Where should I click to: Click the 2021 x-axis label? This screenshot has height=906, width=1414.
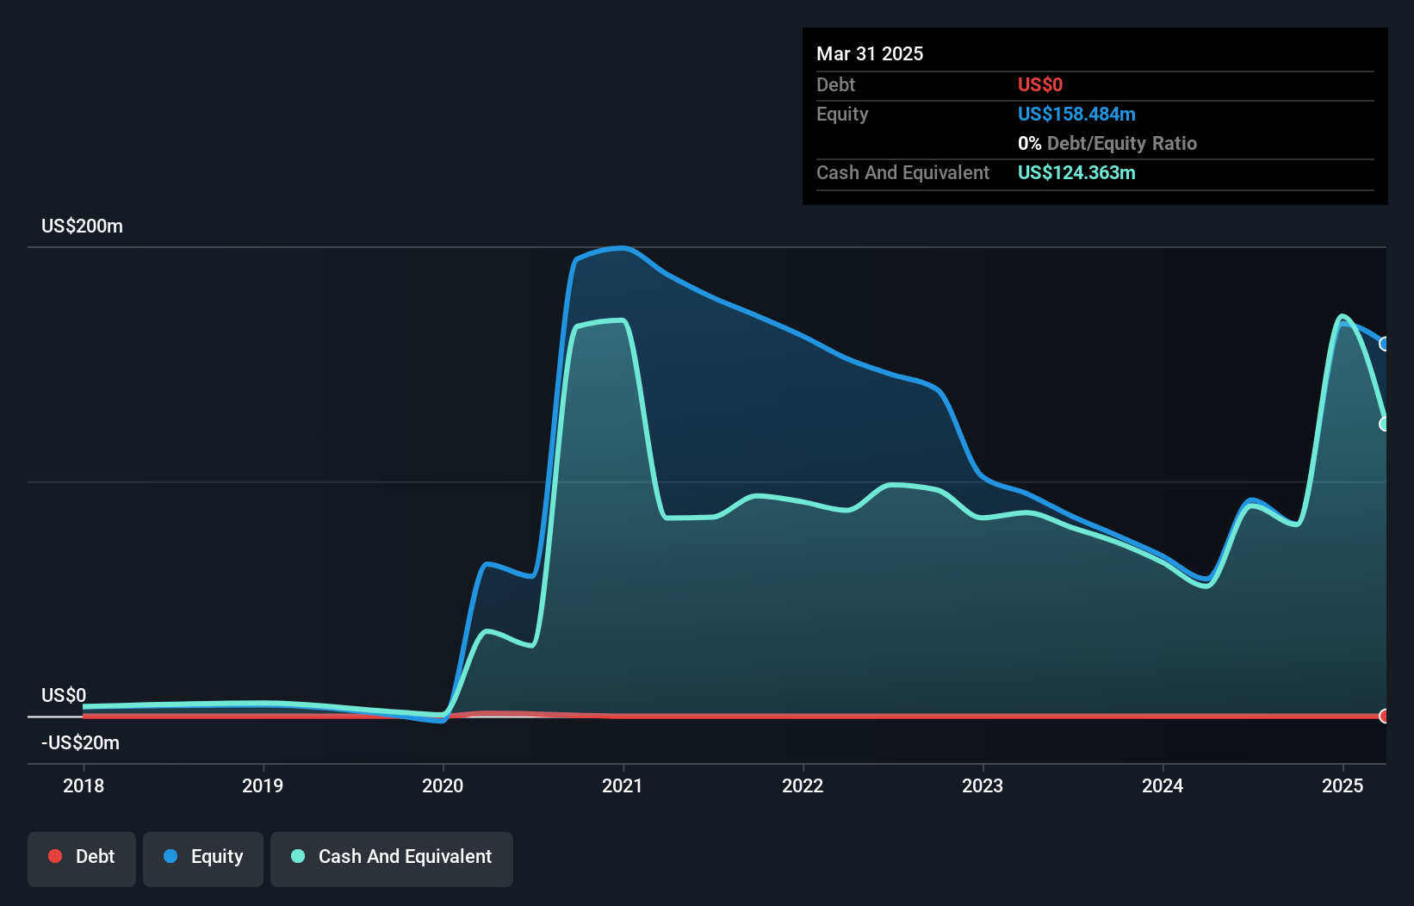(623, 785)
